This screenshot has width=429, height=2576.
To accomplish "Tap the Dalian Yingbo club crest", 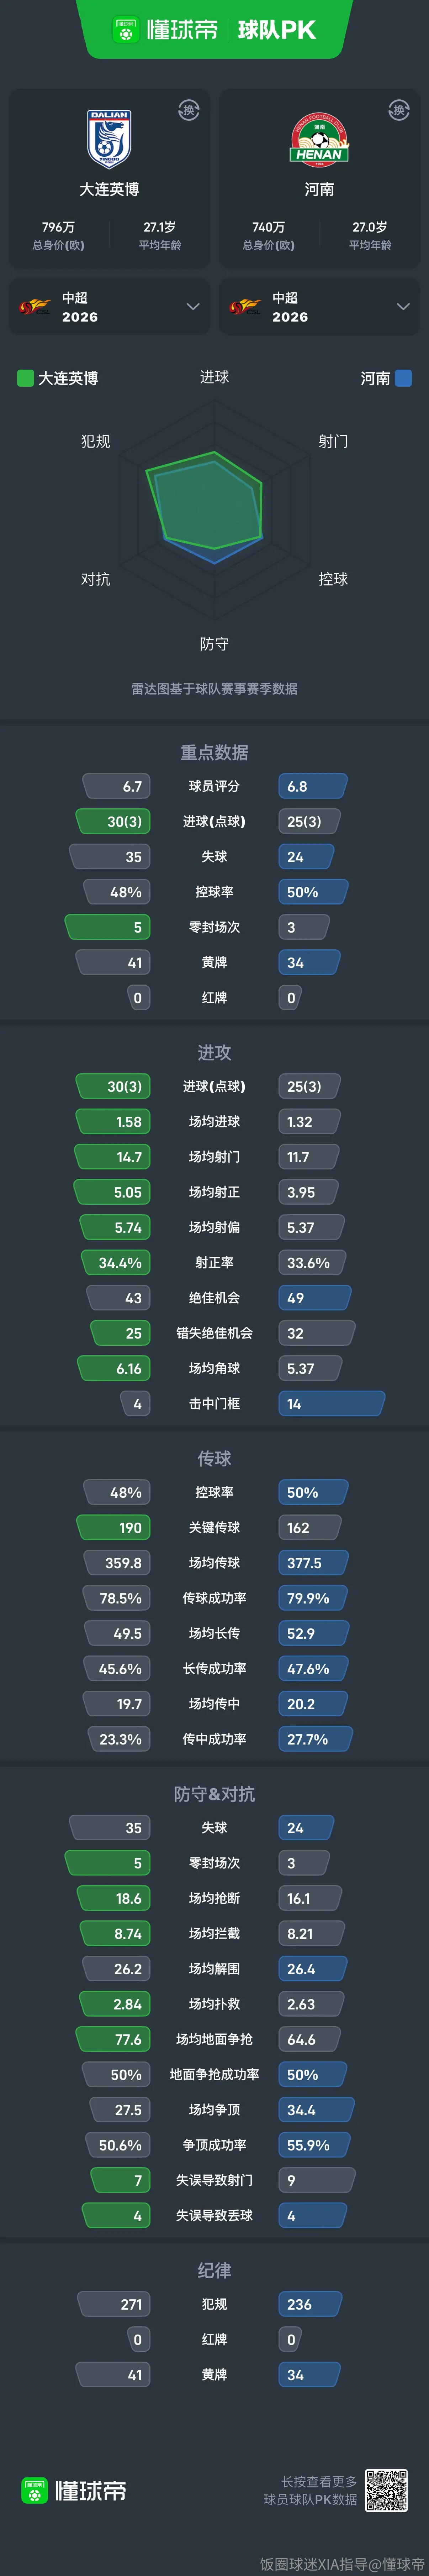I will 109,138.
